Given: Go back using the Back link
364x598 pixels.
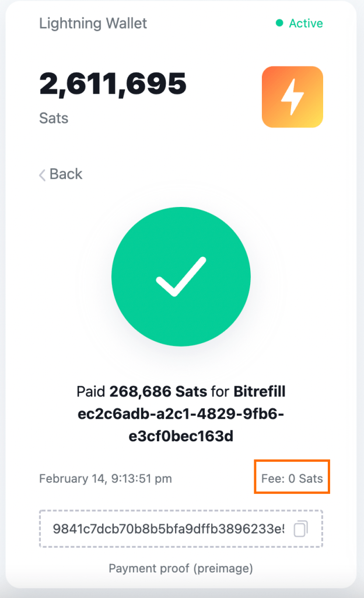Looking at the screenshot, I should [x=65, y=174].
